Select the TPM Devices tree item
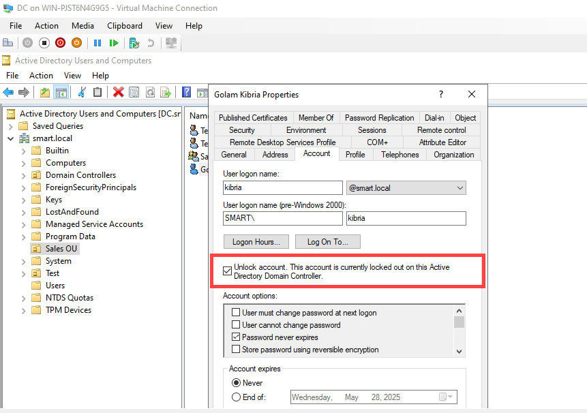 pyautogui.click(x=68, y=310)
